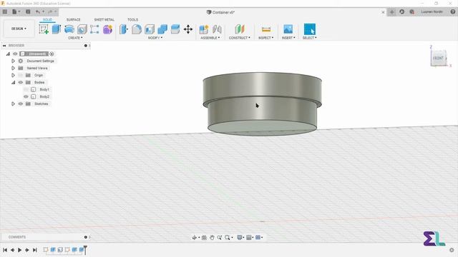The image size is (458, 257).
Task: Click the Look At icon
Action: (x=204, y=238)
